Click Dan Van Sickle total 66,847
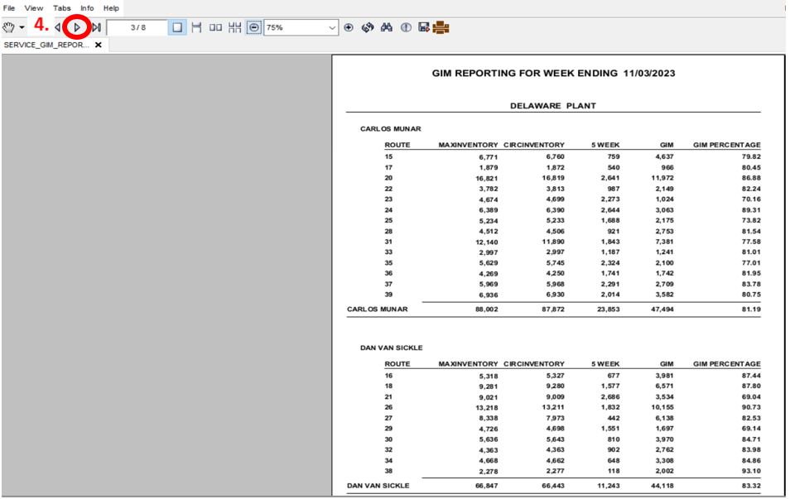 [x=486, y=486]
